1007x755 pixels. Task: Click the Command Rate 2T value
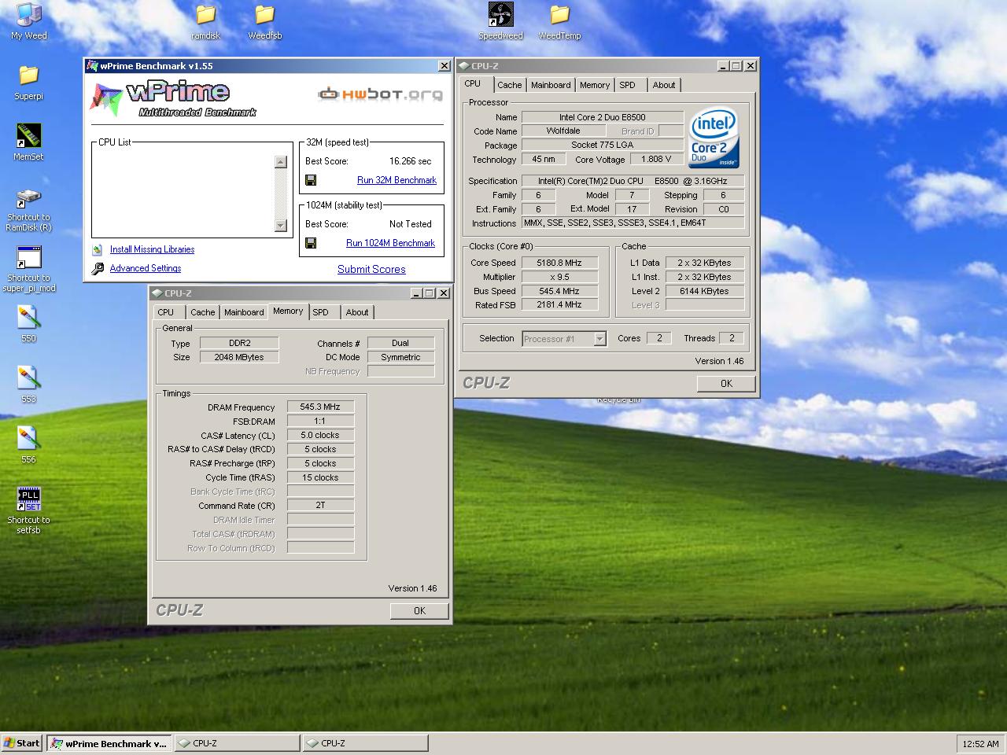[x=320, y=505]
